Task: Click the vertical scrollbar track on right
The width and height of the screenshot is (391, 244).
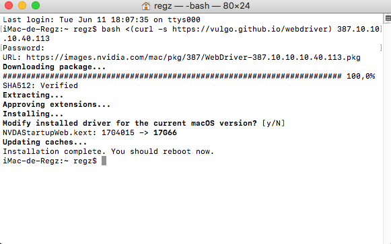Action: tap(387, 132)
